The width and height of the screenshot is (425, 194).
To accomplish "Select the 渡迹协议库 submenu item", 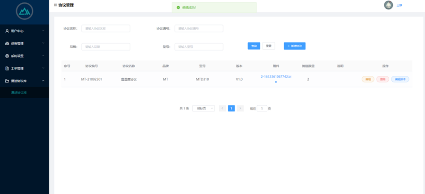I will [x=19, y=93].
